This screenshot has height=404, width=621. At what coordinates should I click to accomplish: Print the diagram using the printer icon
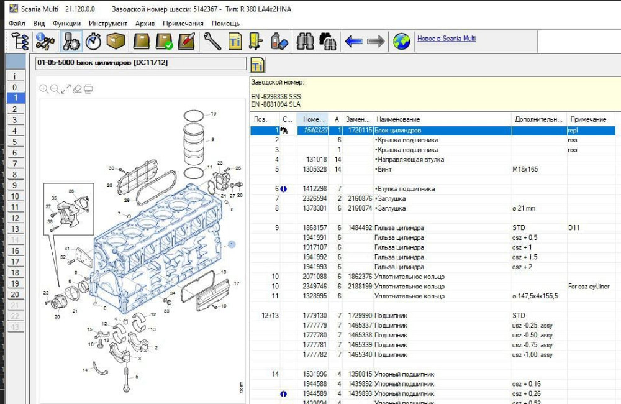tap(88, 89)
